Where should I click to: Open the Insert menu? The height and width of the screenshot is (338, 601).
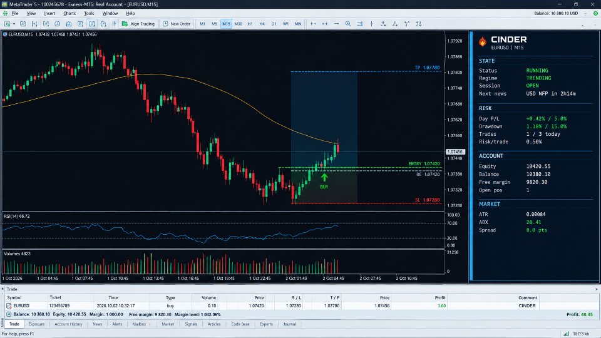click(49, 13)
